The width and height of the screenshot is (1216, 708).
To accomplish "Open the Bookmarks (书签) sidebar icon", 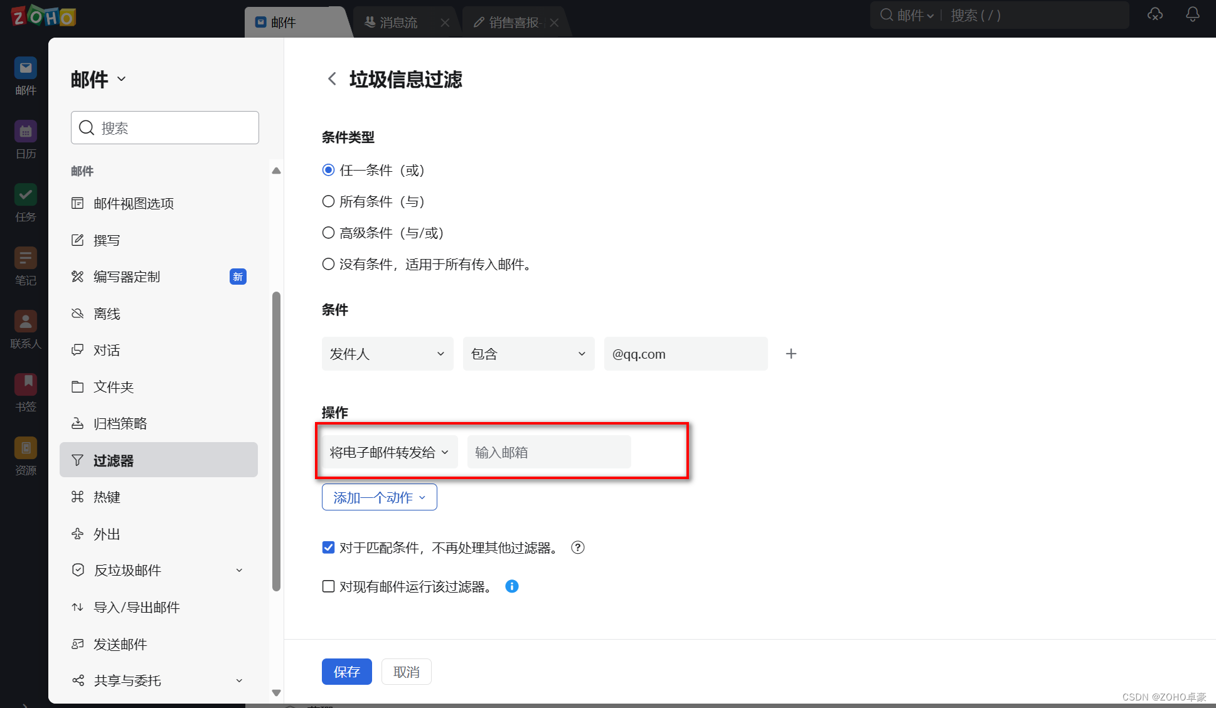I will click(26, 384).
